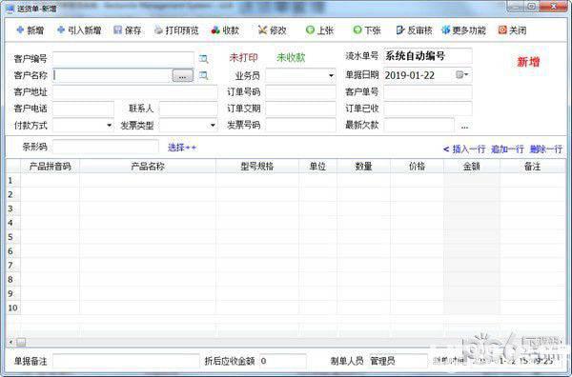
Task: Click the ellipsis button in 客户名称 field
Action: tap(182, 76)
